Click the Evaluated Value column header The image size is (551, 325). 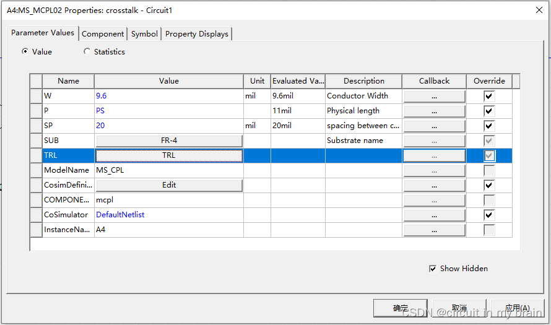(x=298, y=81)
